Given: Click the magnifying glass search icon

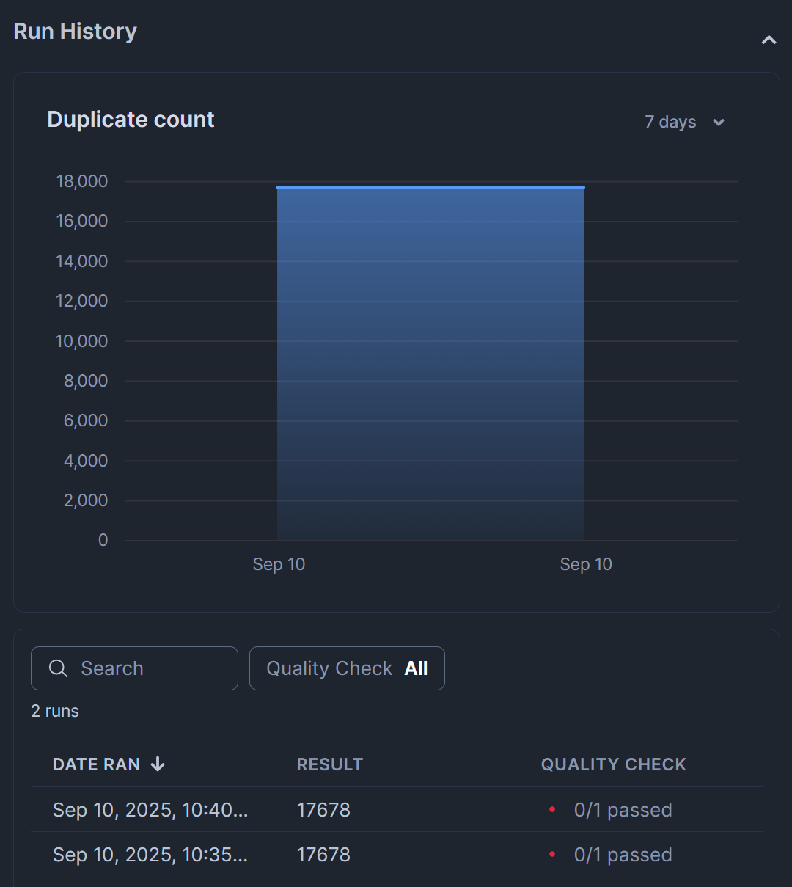Looking at the screenshot, I should click(x=58, y=668).
